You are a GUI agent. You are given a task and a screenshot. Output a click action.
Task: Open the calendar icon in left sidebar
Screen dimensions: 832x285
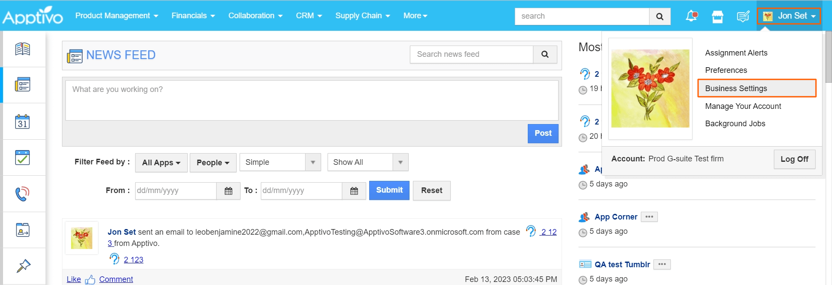[x=23, y=122]
